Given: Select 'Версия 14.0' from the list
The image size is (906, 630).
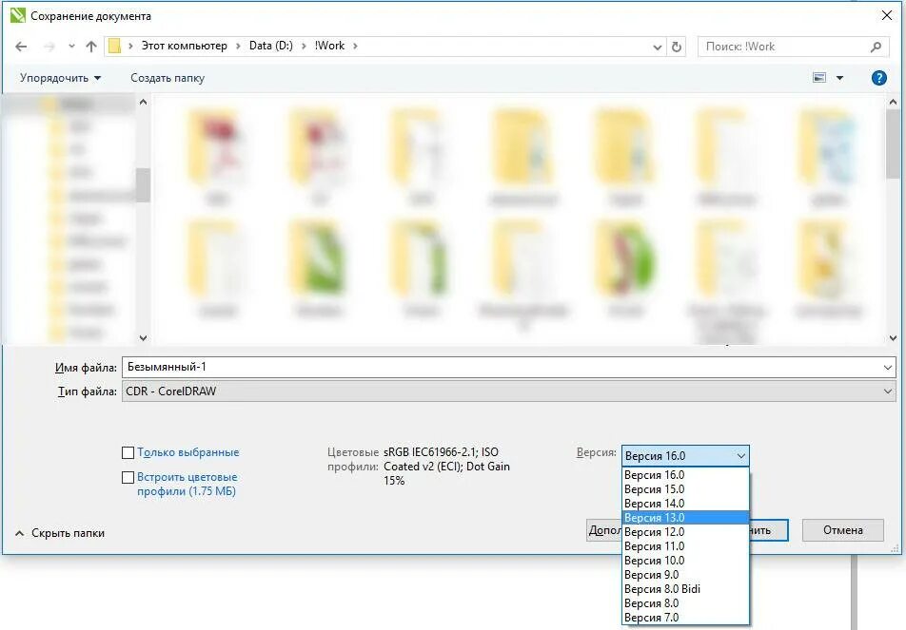Looking at the screenshot, I should pos(685,504).
